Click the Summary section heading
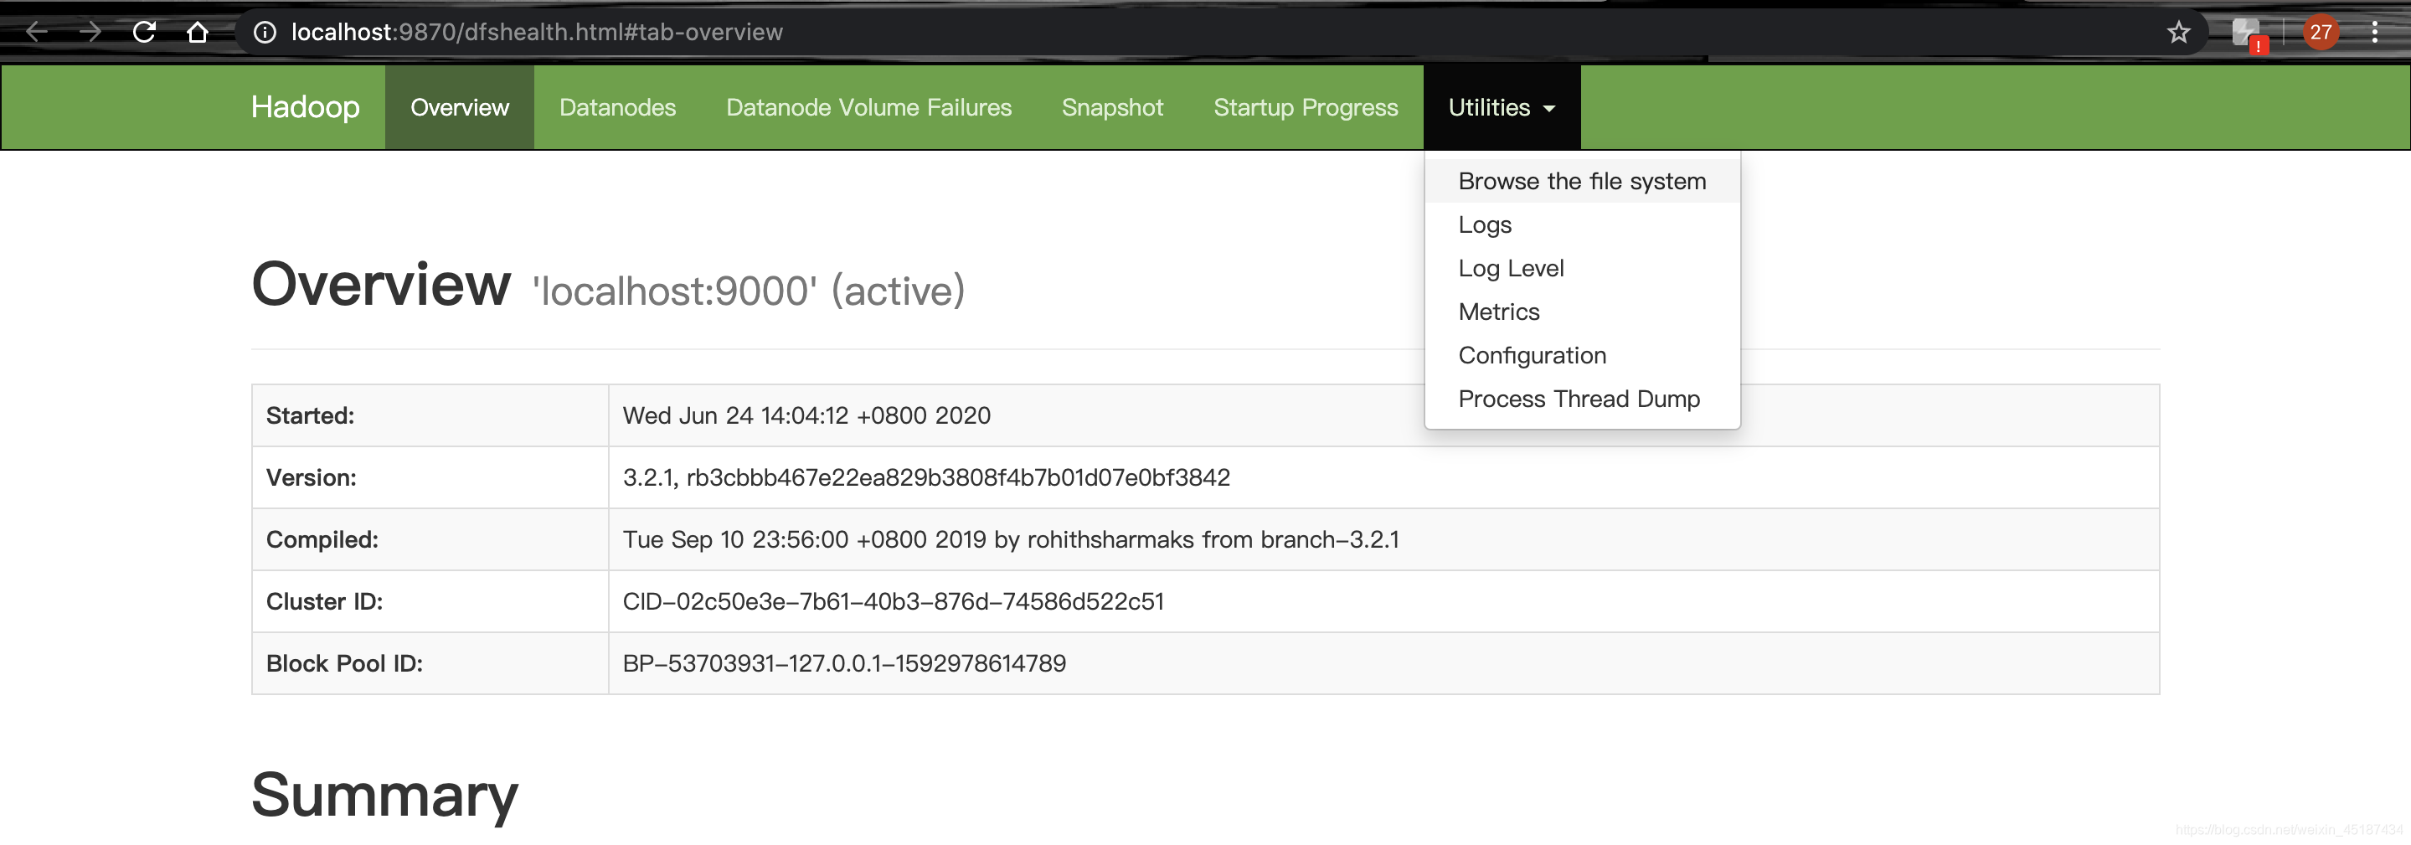This screenshot has height=845, width=2411. coord(384,795)
